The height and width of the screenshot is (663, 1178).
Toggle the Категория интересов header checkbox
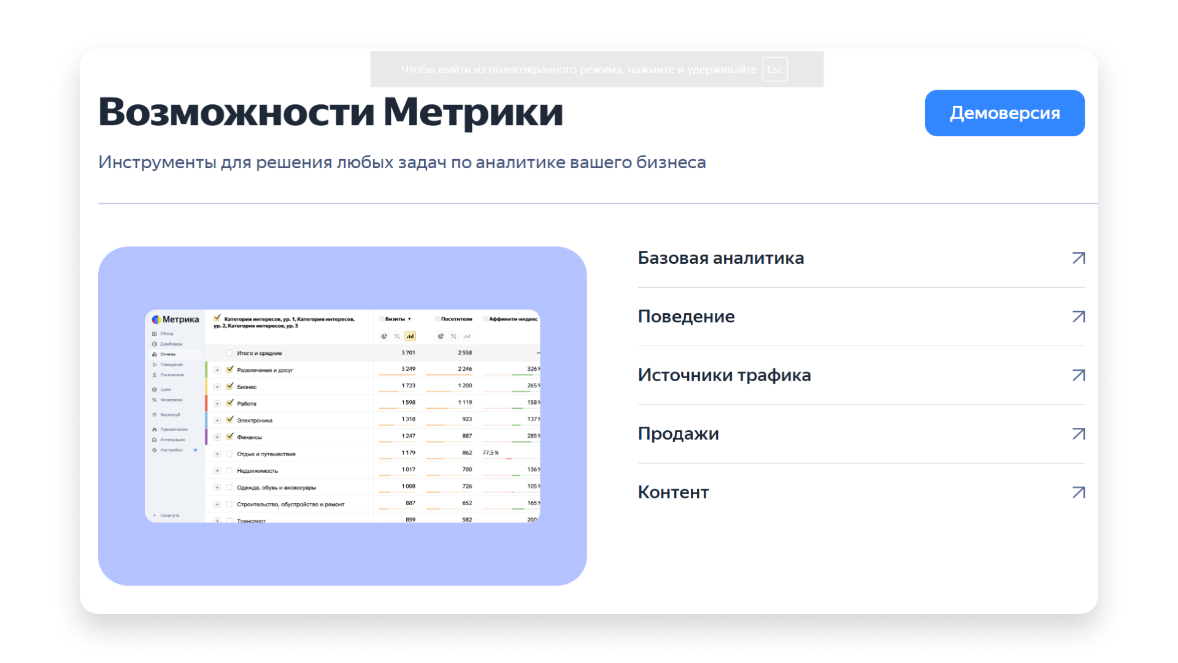coord(217,318)
